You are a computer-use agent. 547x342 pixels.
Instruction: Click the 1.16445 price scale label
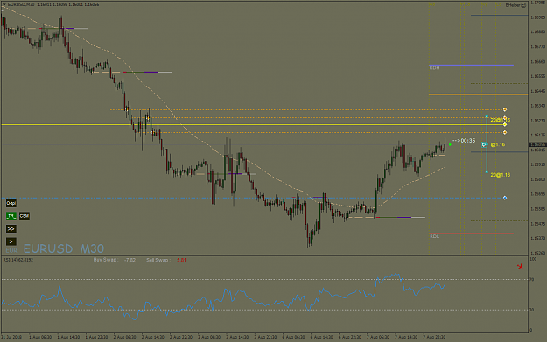537,91
